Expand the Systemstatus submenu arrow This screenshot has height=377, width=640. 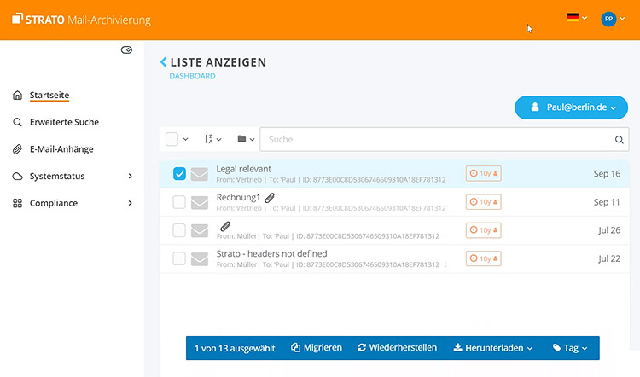click(131, 176)
